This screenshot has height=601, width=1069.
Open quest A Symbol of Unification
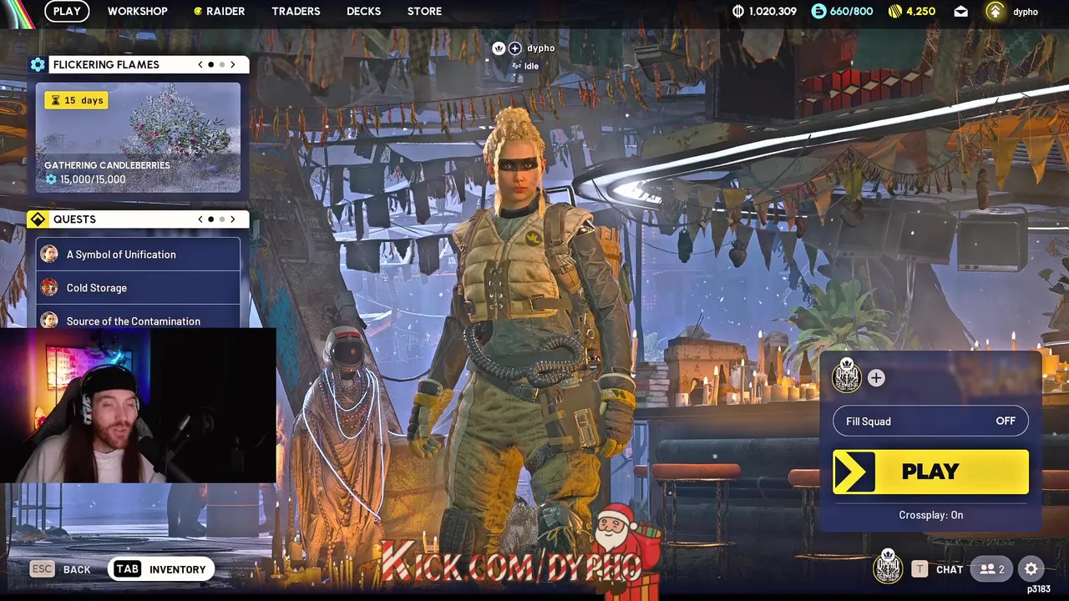138,255
